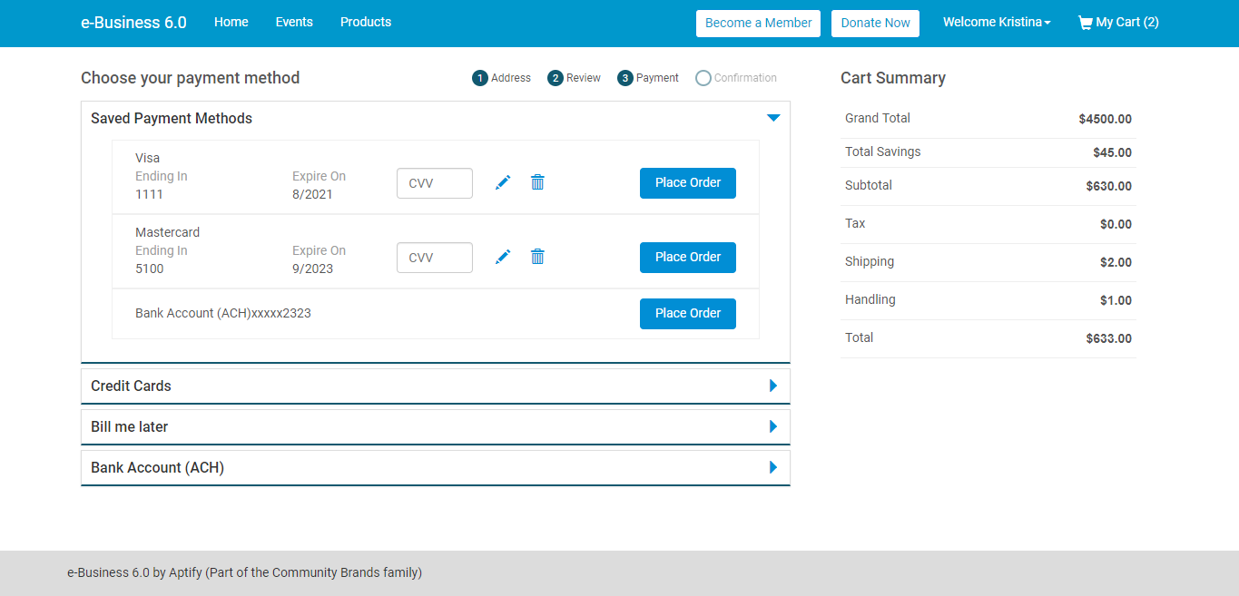This screenshot has height=596, width=1239.
Task: Click the Confirmation step circle
Action: point(703,77)
